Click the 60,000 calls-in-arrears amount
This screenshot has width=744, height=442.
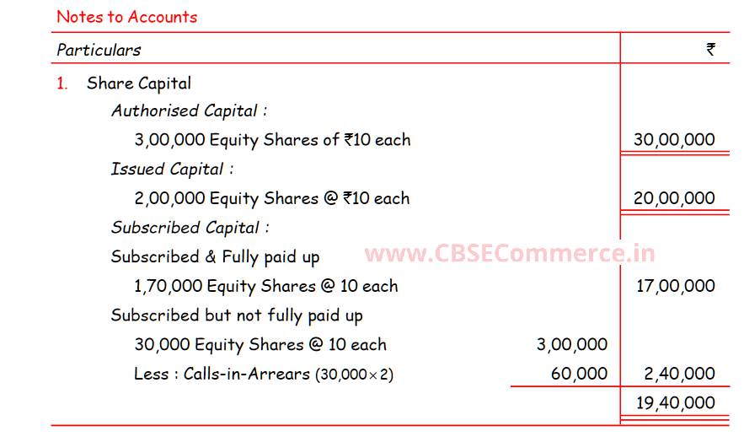579,374
